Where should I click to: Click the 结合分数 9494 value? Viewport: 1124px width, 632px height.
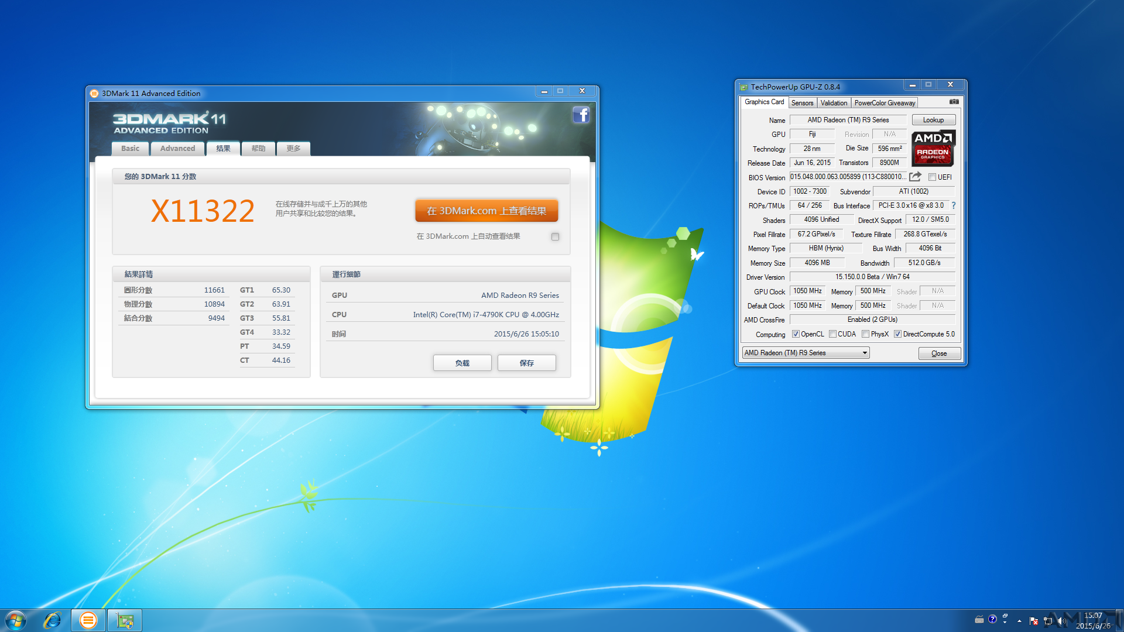tap(217, 318)
